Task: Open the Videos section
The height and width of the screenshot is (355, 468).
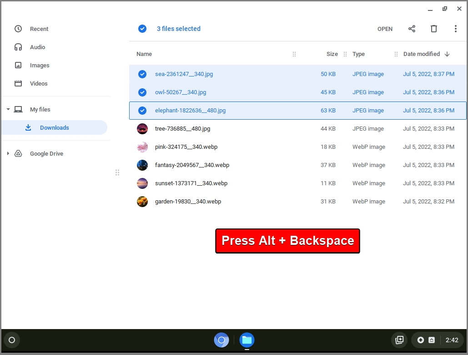Action: [39, 83]
